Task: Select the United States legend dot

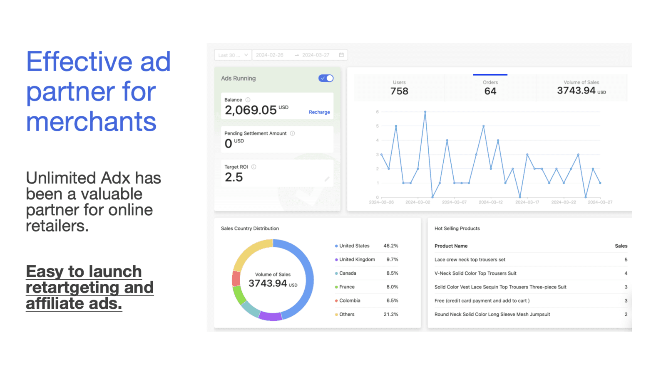Action: point(336,246)
